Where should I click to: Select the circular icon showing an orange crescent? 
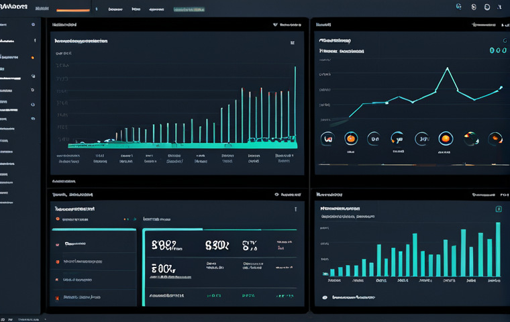[x=495, y=139]
